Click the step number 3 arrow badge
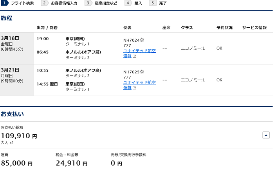Screen dimensions: 274x171 pos(88,3)
